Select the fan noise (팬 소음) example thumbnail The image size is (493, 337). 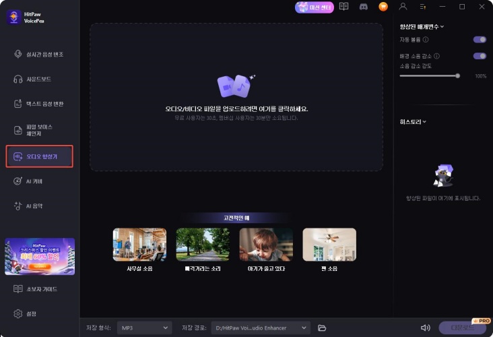(329, 245)
